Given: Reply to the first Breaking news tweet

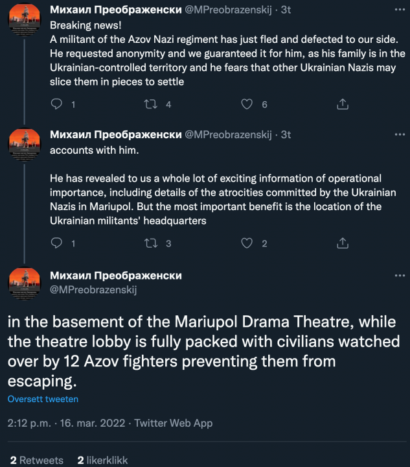Looking at the screenshot, I should 56,104.
